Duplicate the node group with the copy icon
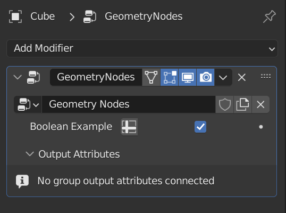286x213 pixels. pos(242,104)
